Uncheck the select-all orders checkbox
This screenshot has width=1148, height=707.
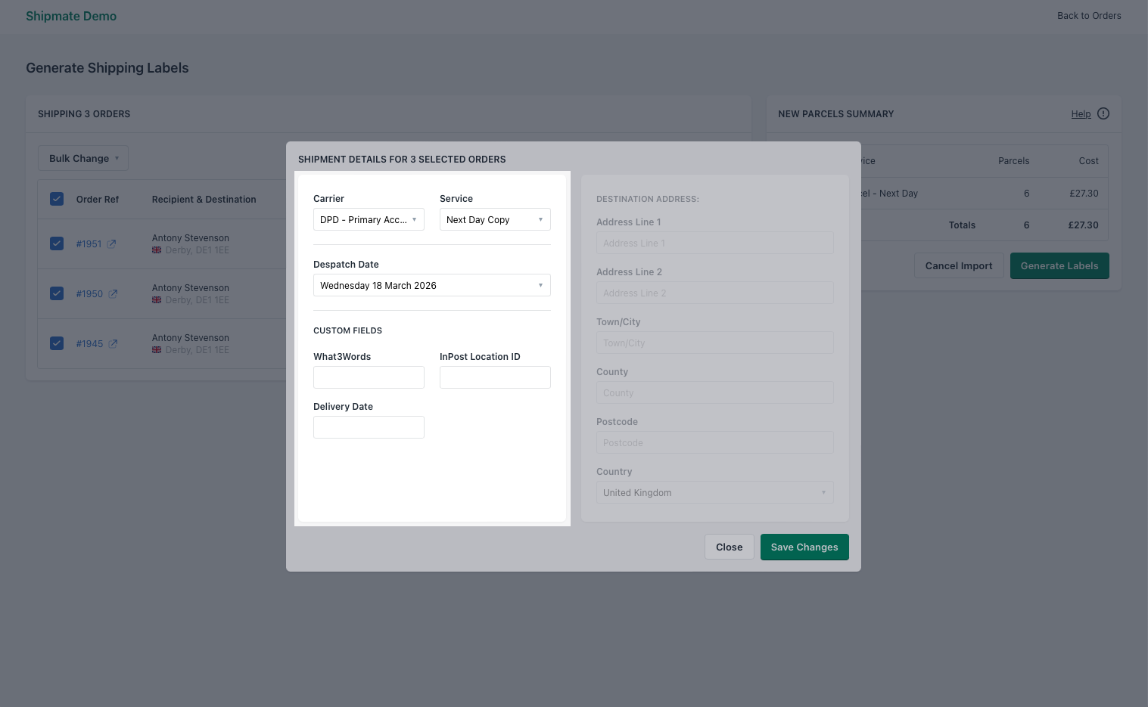[57, 198]
